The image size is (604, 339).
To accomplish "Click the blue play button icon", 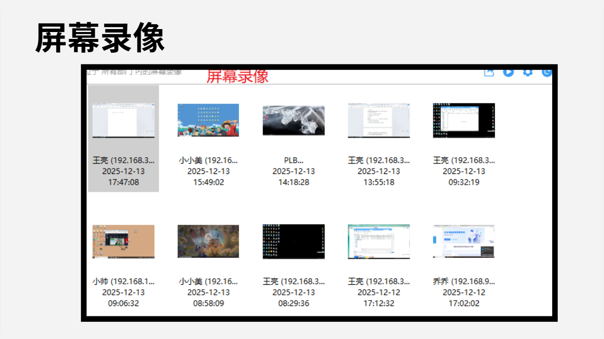I will pyautogui.click(x=508, y=72).
